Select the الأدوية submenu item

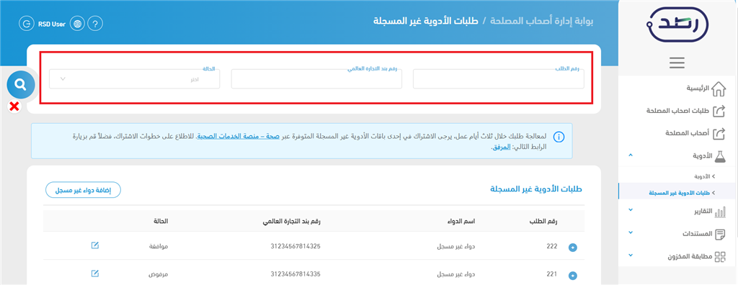tap(702, 177)
